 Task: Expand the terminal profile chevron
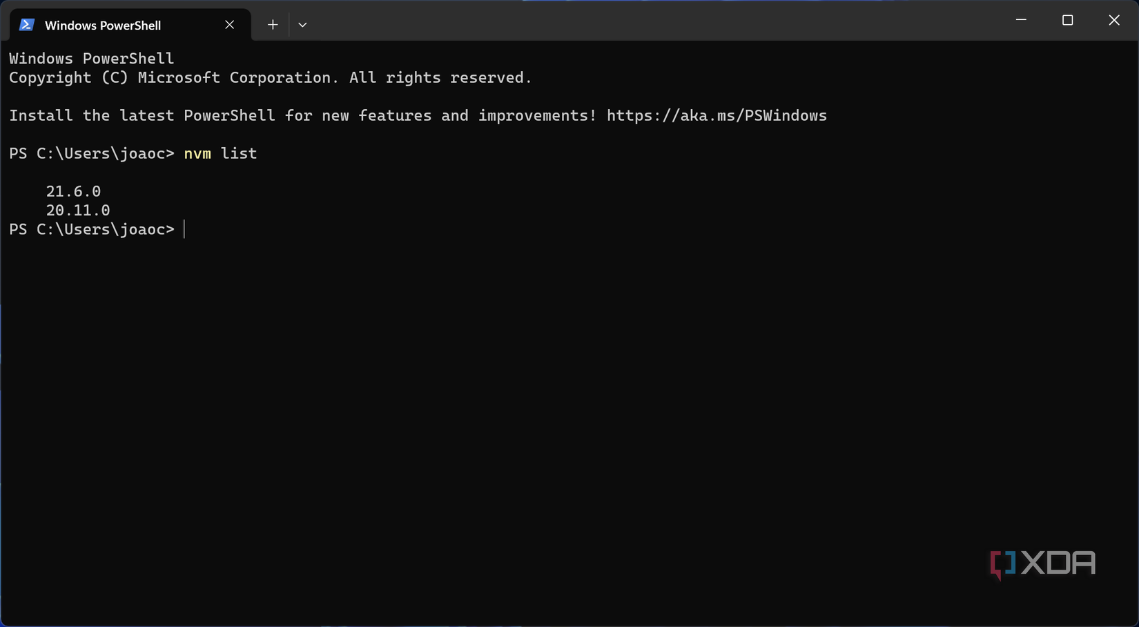(x=302, y=24)
